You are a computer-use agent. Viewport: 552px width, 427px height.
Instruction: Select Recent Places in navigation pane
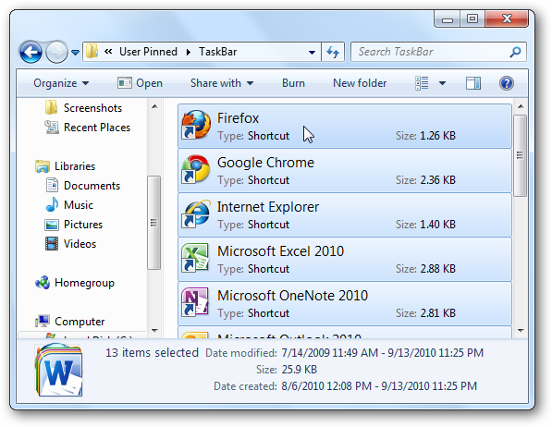click(x=97, y=127)
